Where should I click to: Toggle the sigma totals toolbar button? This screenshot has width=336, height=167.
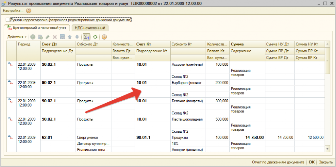(x=86, y=37)
